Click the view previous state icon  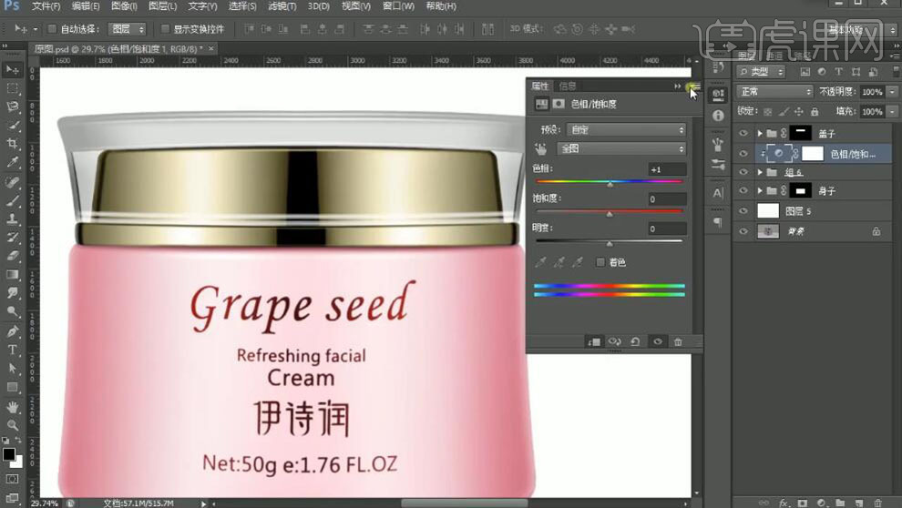click(x=614, y=342)
